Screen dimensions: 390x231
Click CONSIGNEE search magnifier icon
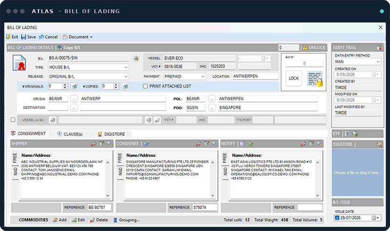coord(214,143)
